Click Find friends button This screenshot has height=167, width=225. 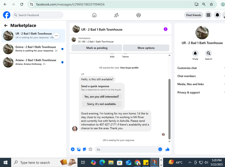click(x=193, y=15)
